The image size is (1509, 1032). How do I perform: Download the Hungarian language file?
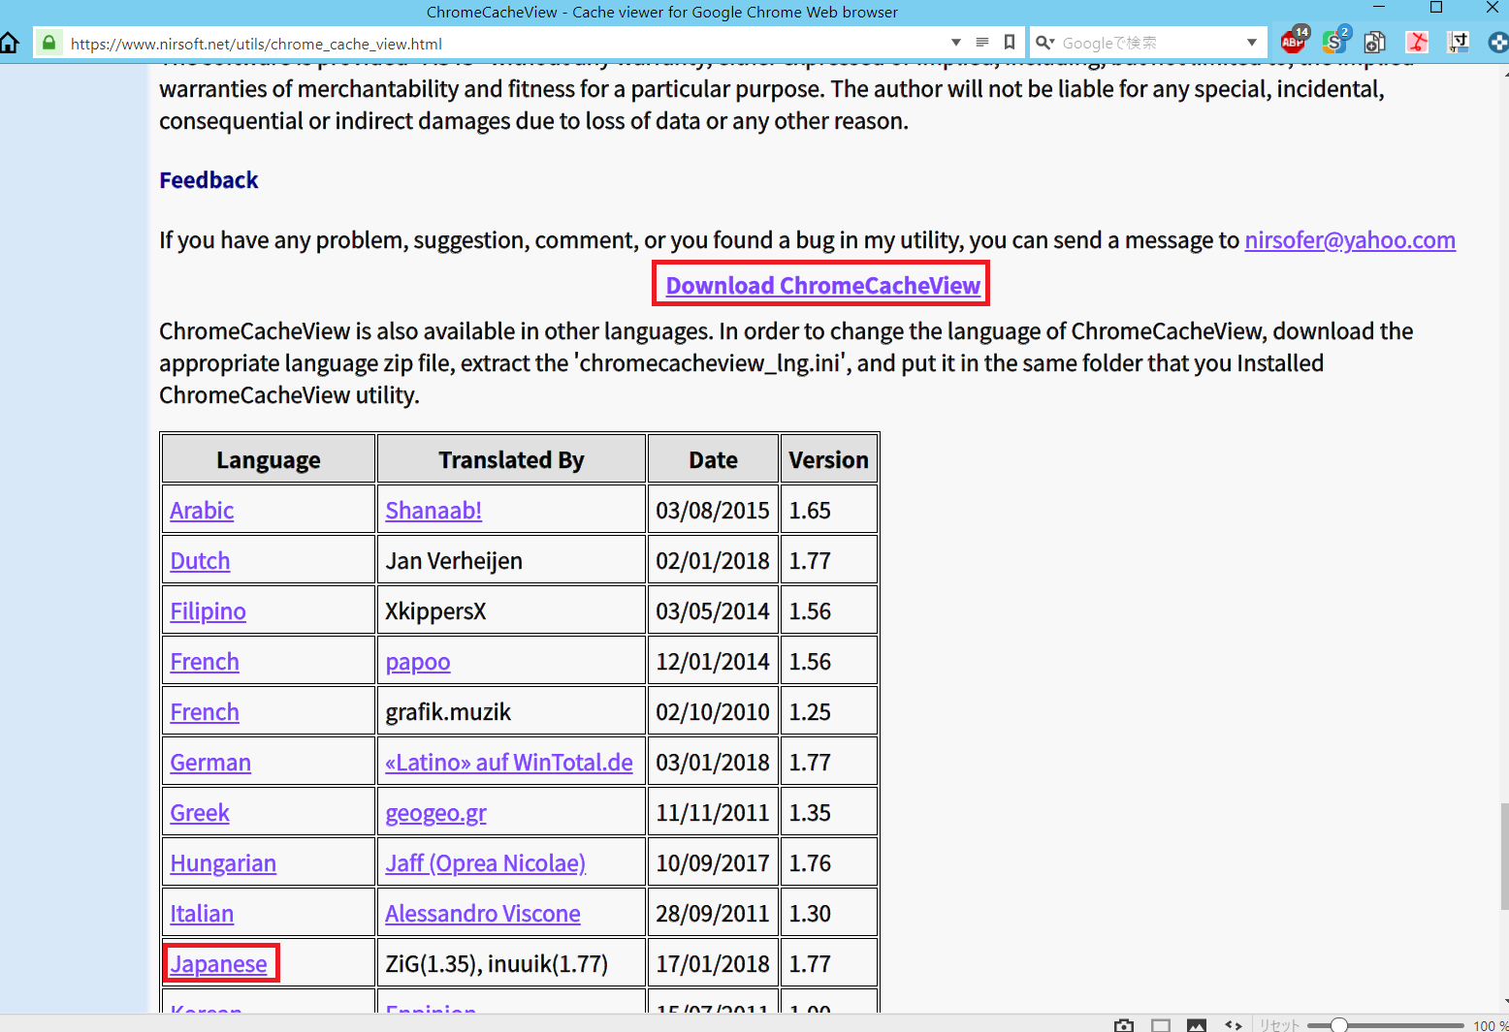tap(223, 863)
